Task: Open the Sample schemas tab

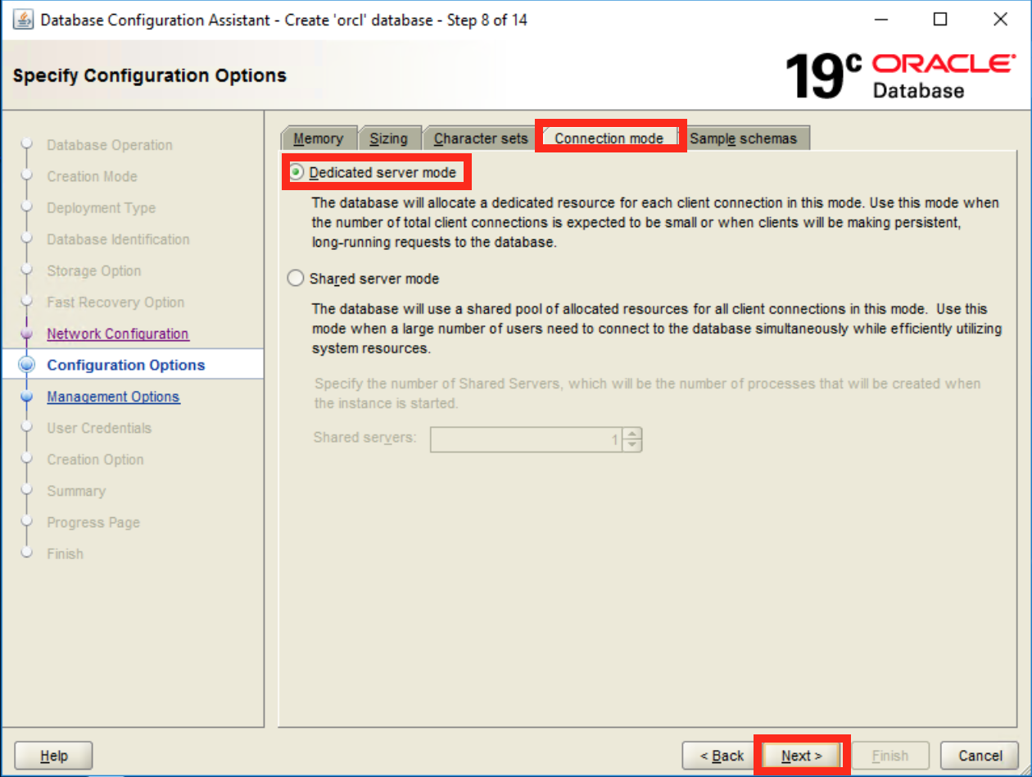Action: (743, 139)
